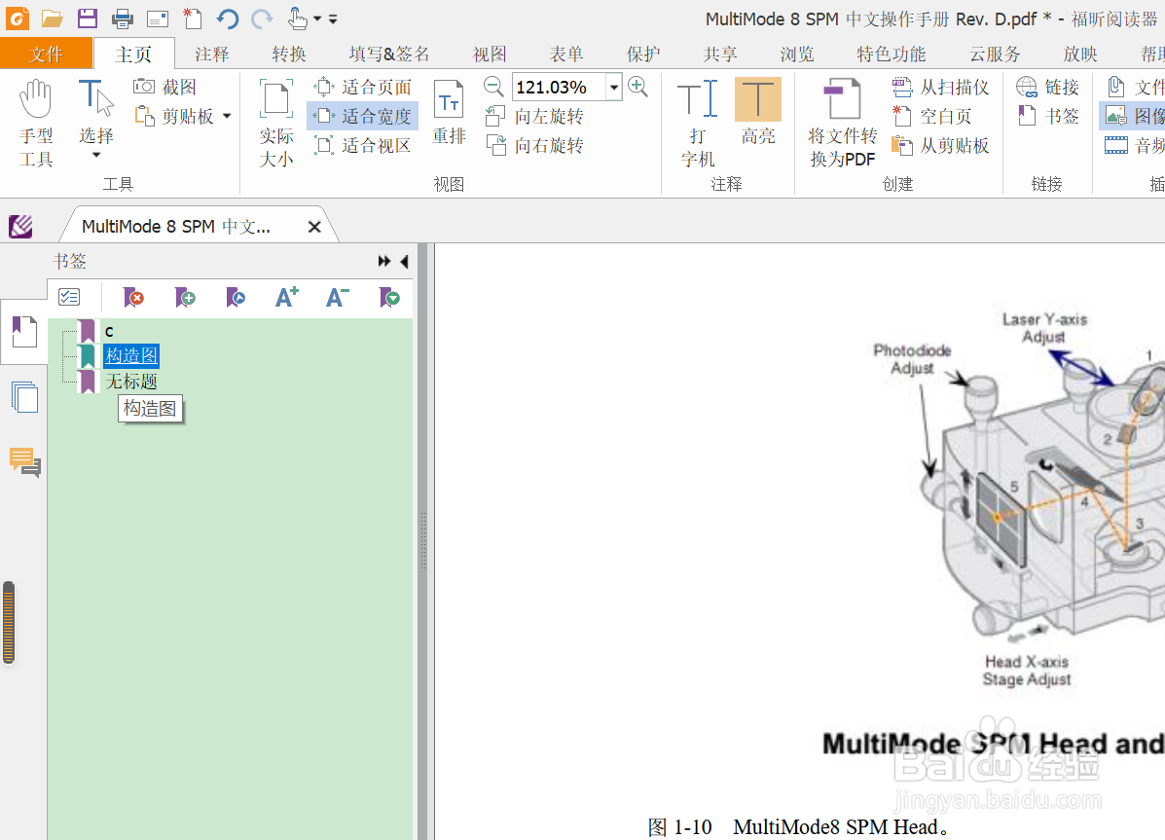Zoom out with the minus magnifier
This screenshot has height=840, width=1165.
(x=493, y=87)
